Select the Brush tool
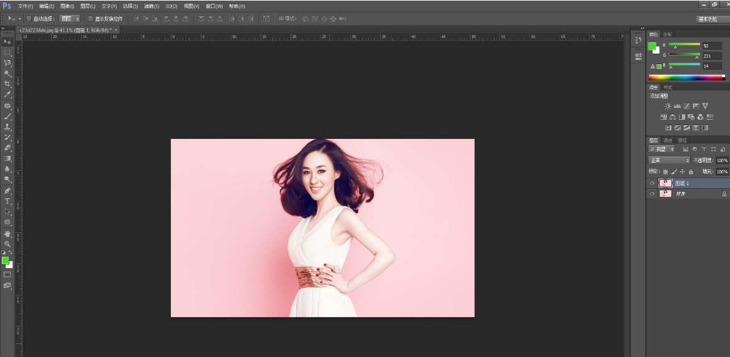Viewport: 730px width, 357px height. [7, 117]
